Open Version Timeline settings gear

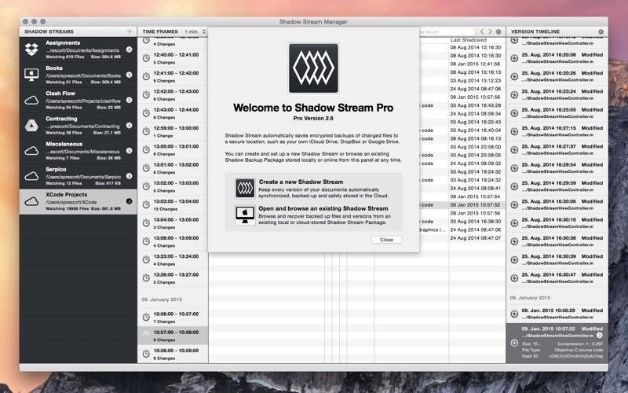601,31
